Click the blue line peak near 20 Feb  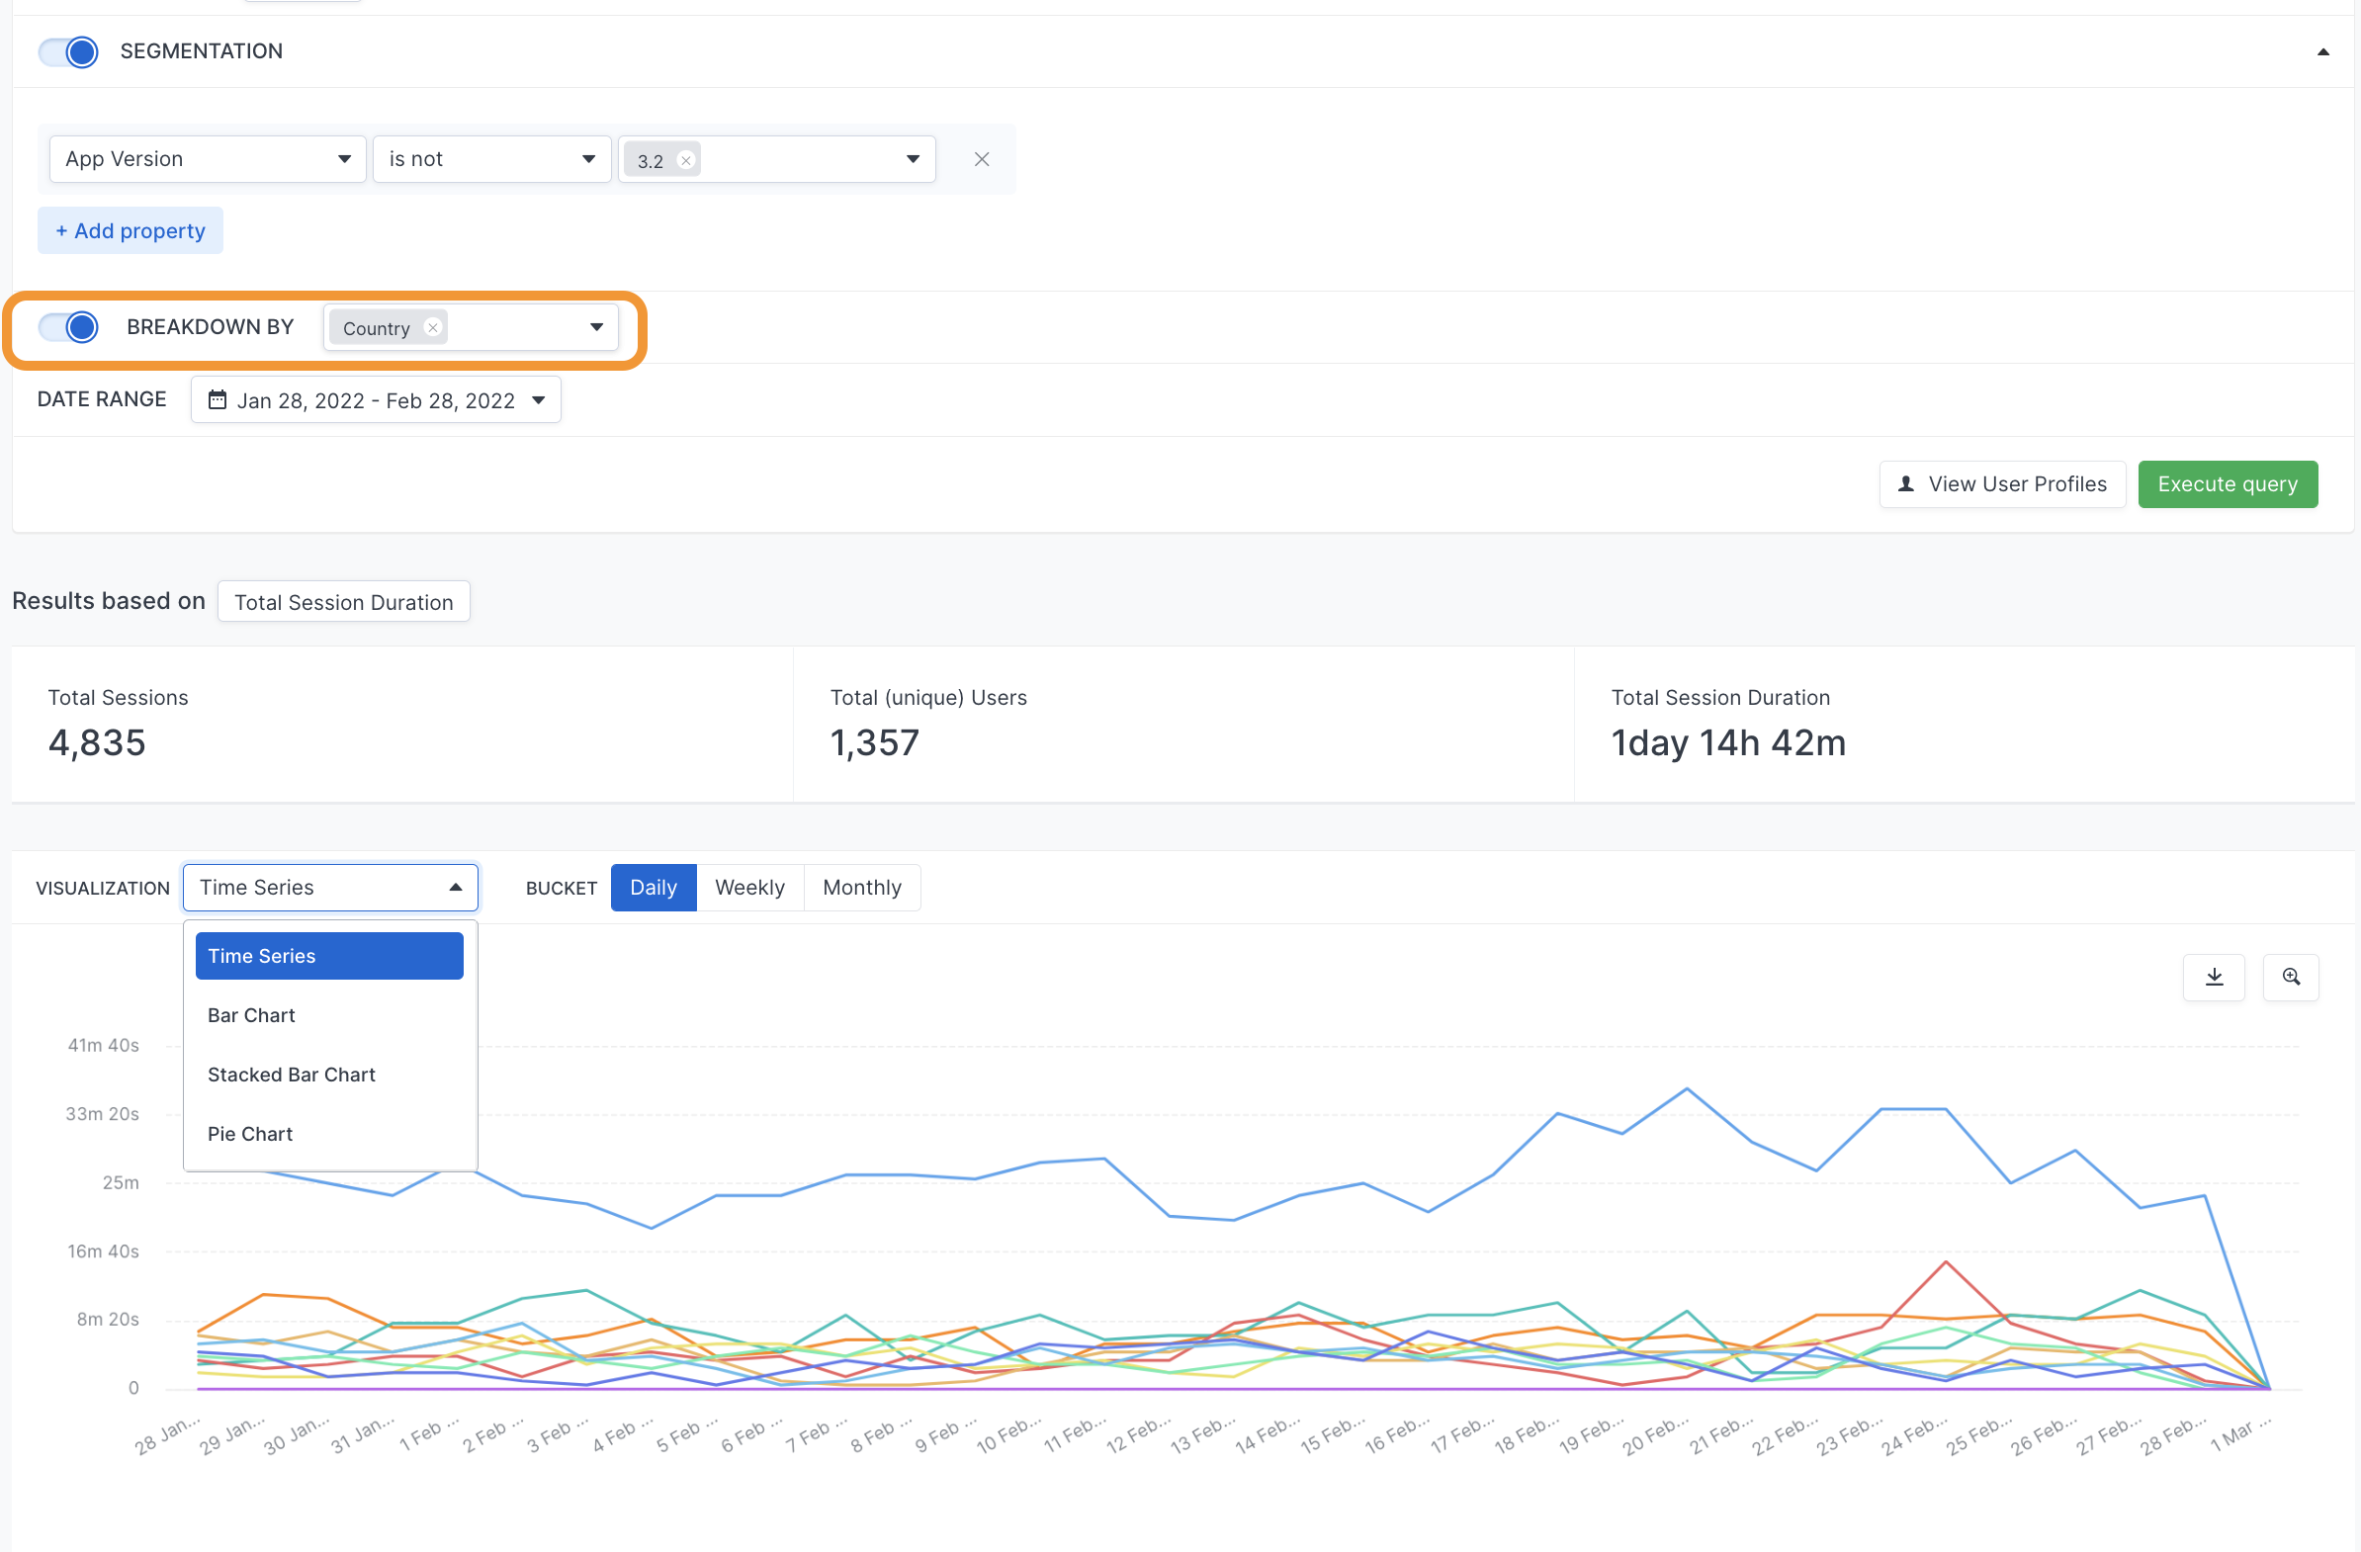[x=1687, y=1089]
